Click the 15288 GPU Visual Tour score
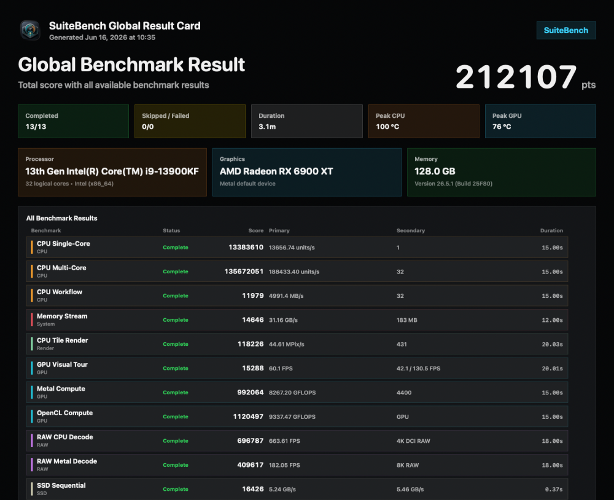Image resolution: width=614 pixels, height=500 pixels. click(x=252, y=369)
